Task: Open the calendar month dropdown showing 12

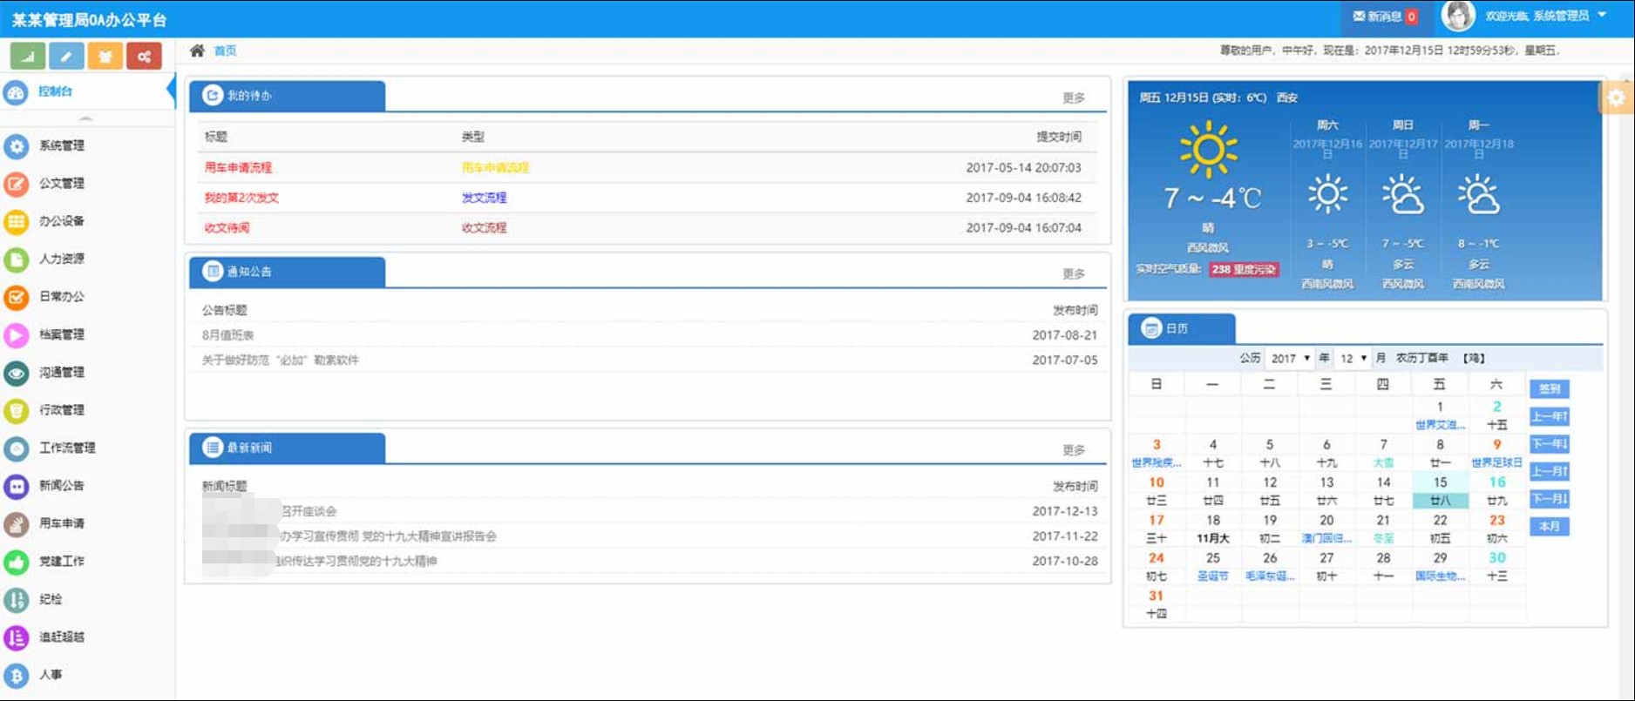Action: [x=1353, y=359]
